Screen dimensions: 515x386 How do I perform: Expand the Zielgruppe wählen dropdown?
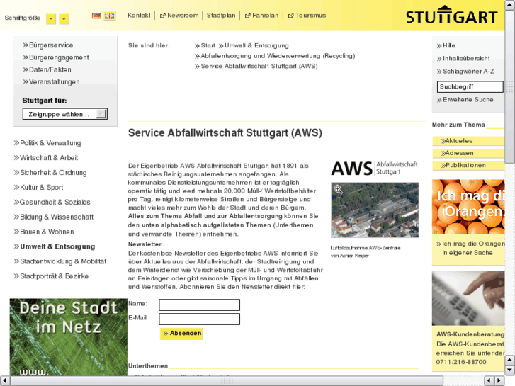pos(65,114)
